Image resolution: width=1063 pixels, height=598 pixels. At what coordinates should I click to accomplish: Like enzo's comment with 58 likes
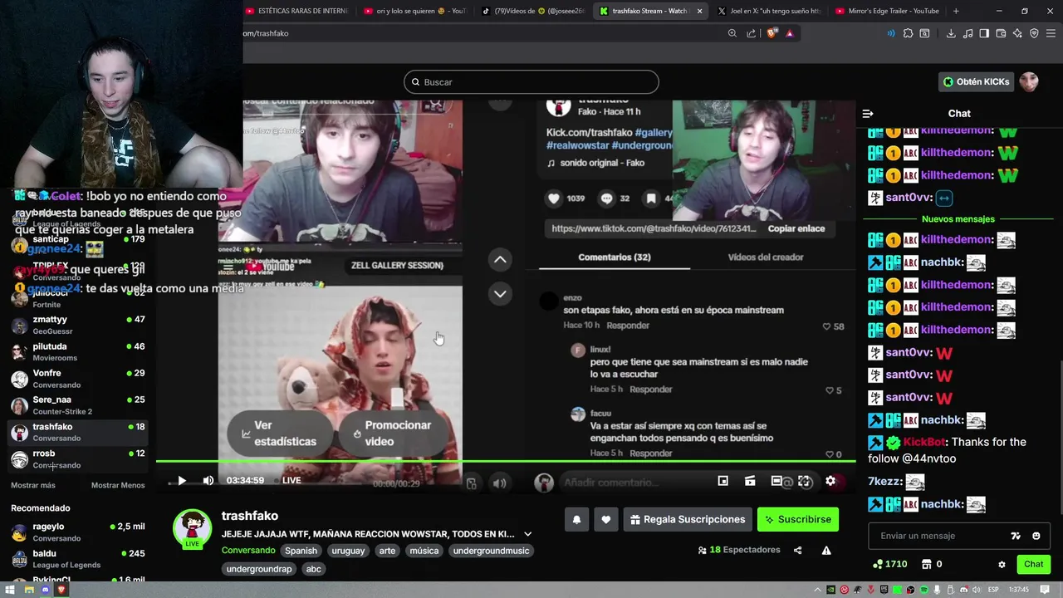pyautogui.click(x=826, y=326)
